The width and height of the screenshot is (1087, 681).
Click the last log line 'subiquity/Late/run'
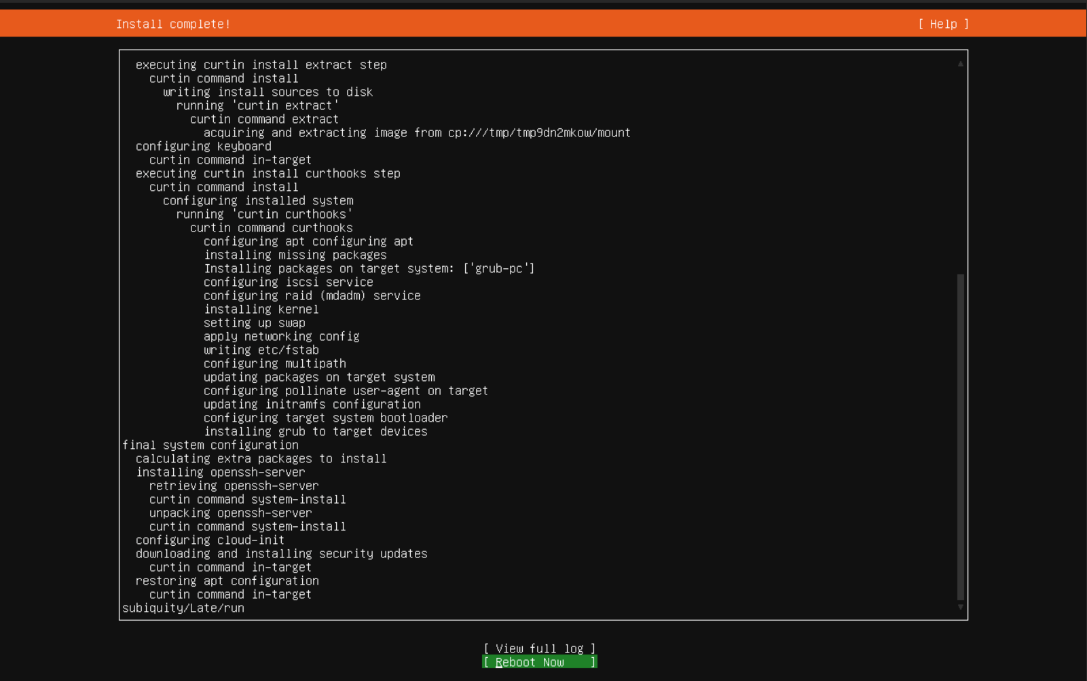183,608
